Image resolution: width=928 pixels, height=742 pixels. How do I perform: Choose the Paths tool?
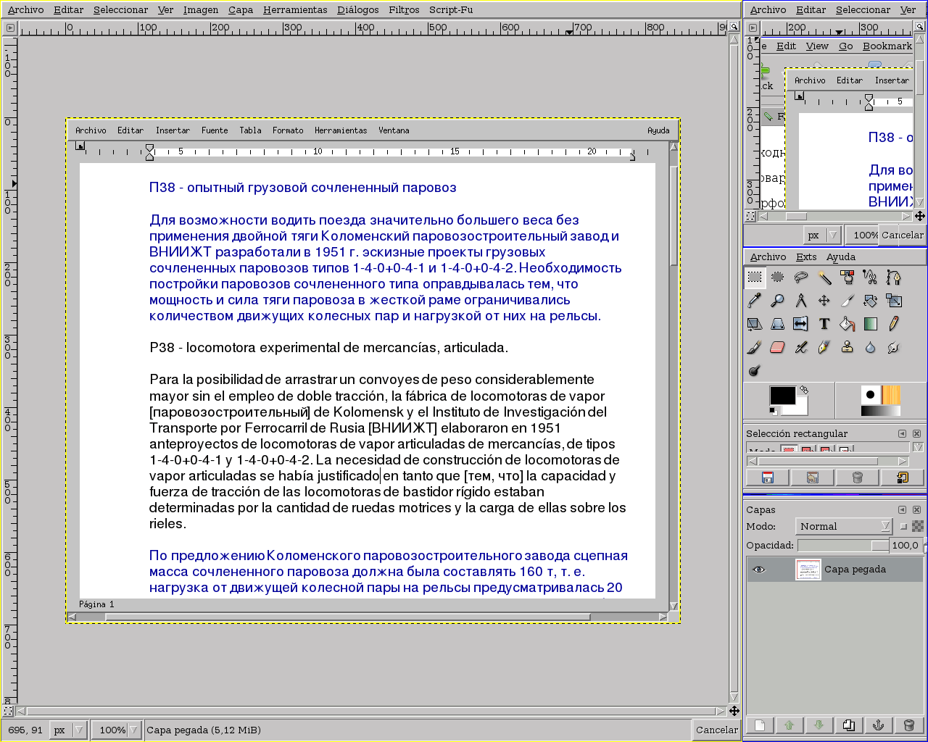click(894, 278)
